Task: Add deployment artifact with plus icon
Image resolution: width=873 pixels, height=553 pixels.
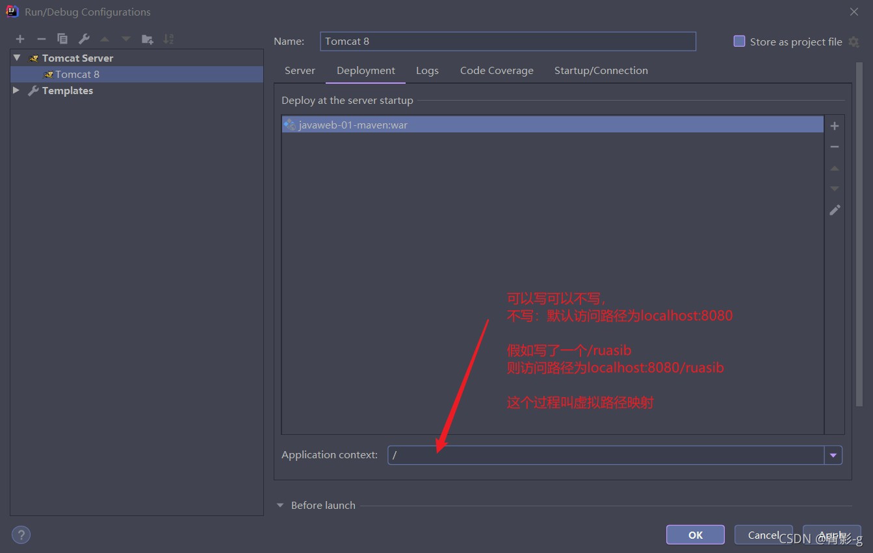Action: point(835,126)
